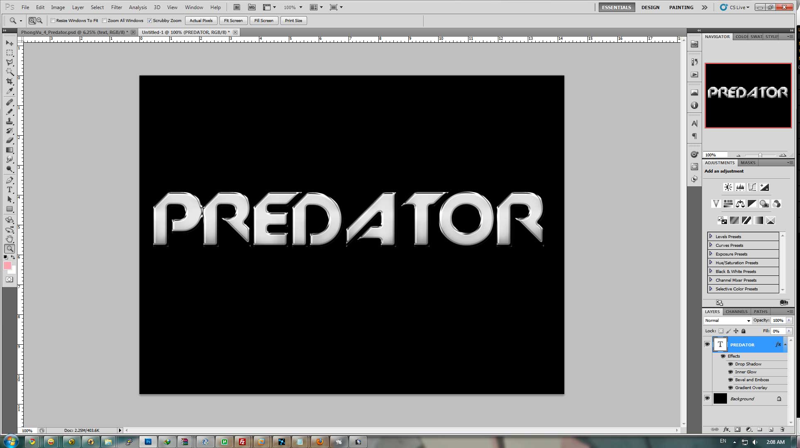This screenshot has width=800, height=448.
Task: Switch to the Paths tab
Action: pyautogui.click(x=761, y=312)
